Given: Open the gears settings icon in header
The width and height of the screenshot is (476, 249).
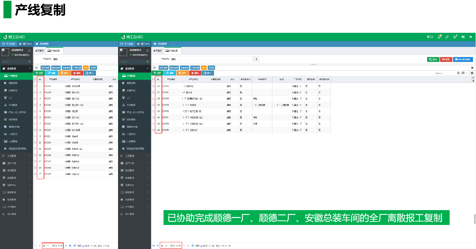Looking at the screenshot, I should click(x=463, y=37).
